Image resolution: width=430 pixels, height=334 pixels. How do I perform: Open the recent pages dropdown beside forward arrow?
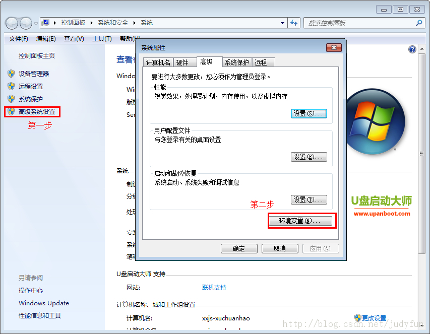pyautogui.click(x=36, y=24)
